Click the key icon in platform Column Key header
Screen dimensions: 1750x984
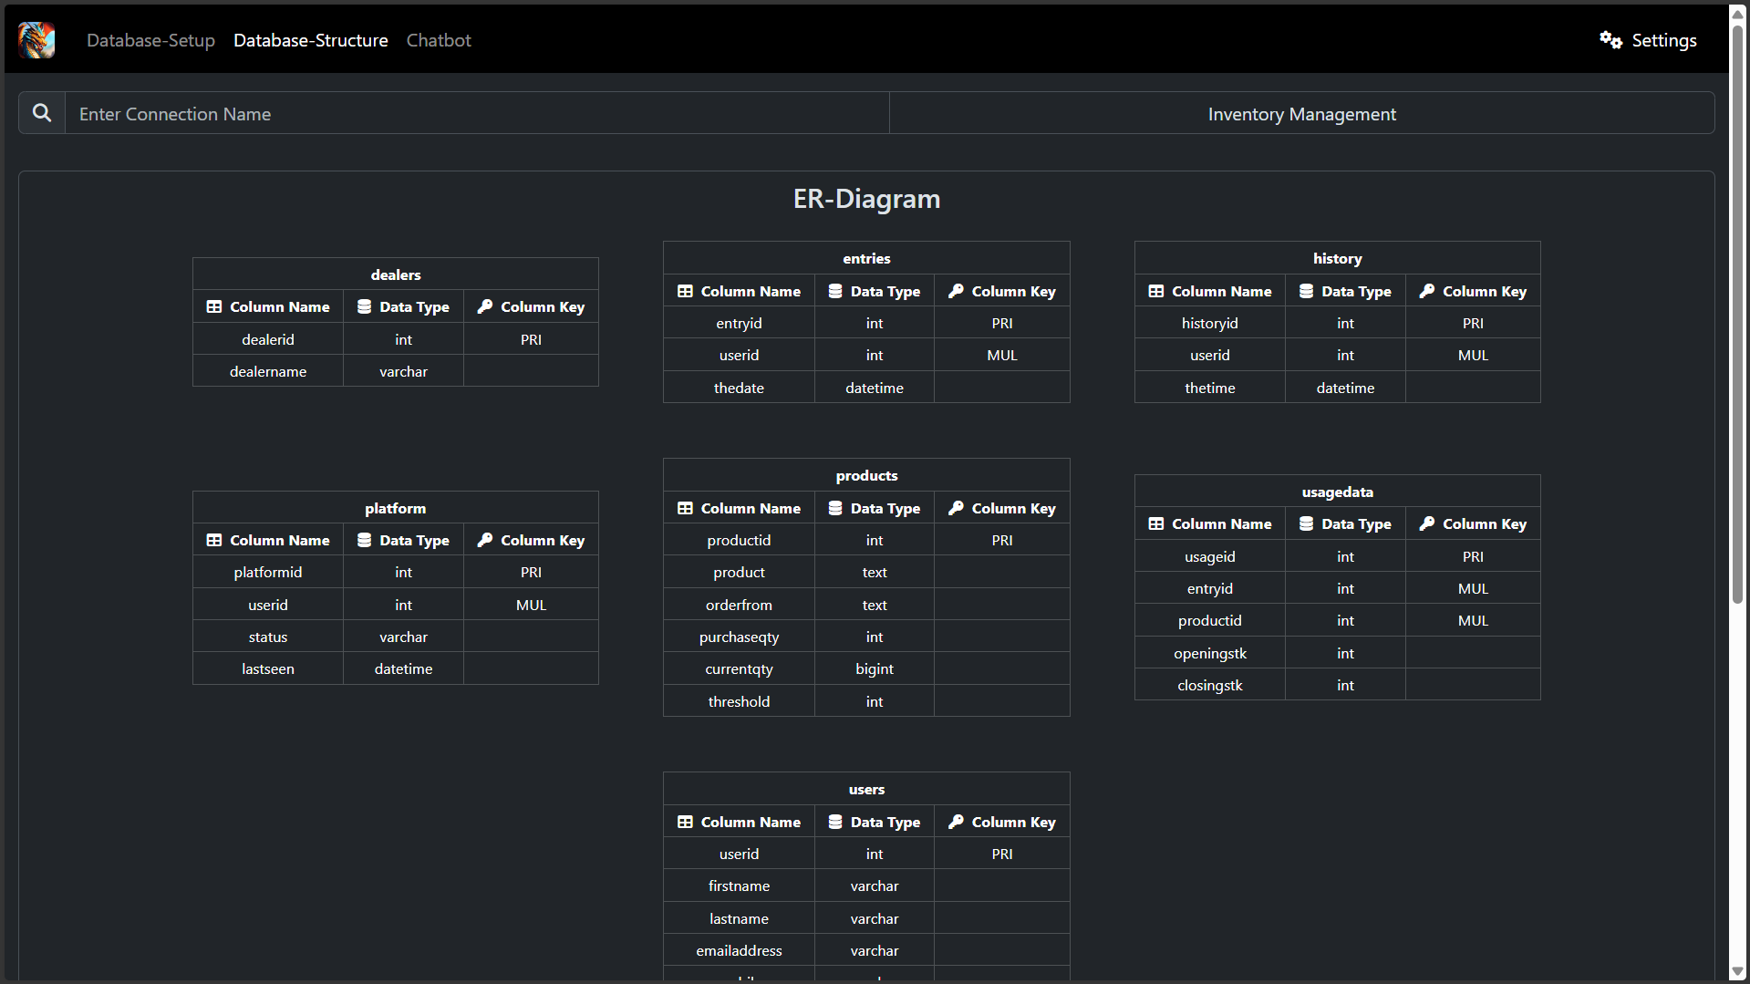(485, 540)
